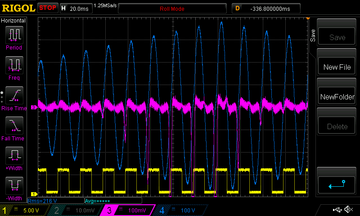Image resolution: width=360 pixels, height=216 pixels.
Task: Choose the Rise Time measurement
Action: (x=14, y=95)
